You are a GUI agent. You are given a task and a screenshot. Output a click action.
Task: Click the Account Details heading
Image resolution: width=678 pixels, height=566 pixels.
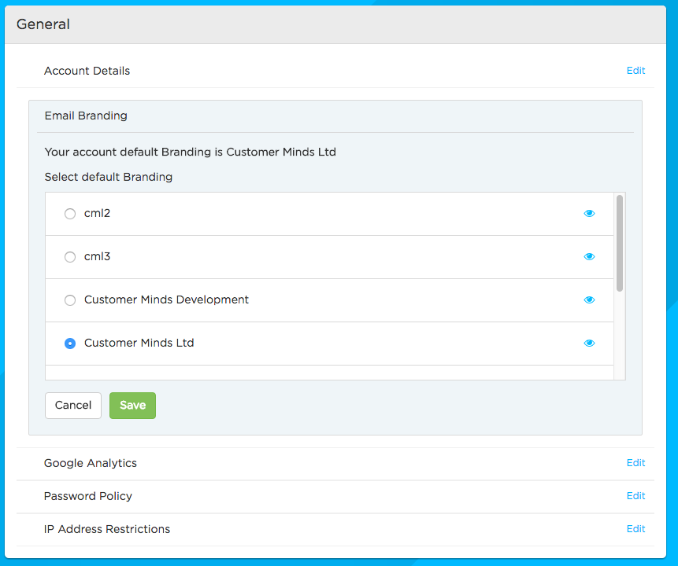(87, 71)
